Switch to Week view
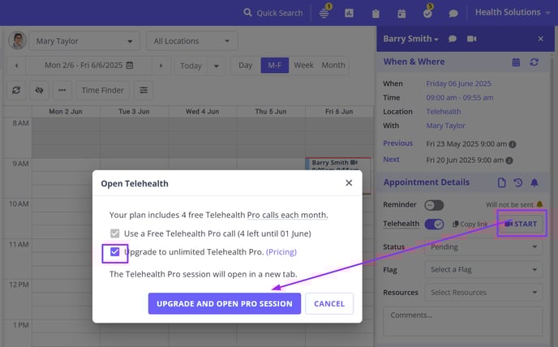 303,66
